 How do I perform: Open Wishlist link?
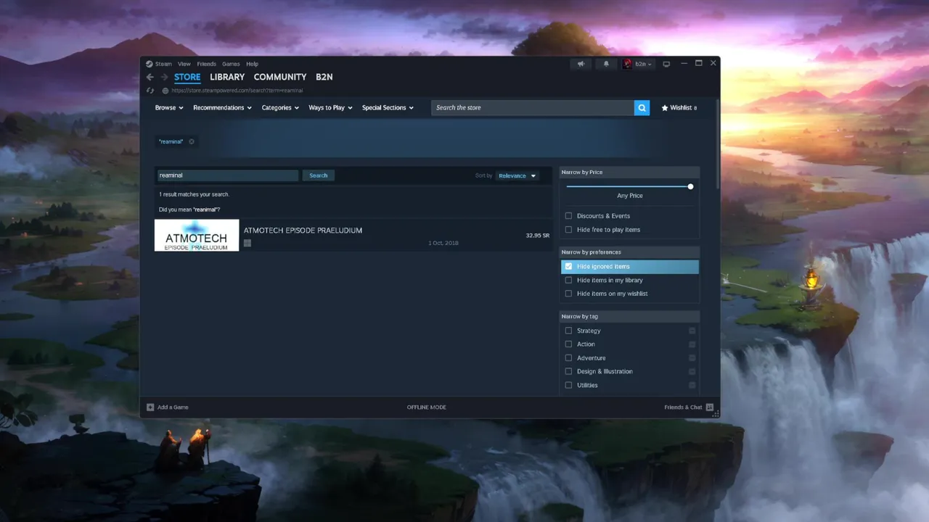pos(681,107)
